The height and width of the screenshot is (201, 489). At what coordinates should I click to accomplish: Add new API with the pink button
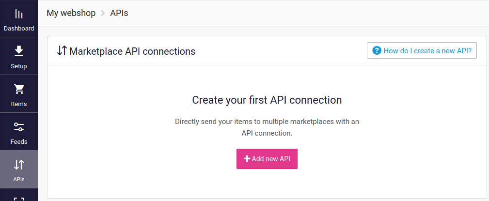pyautogui.click(x=267, y=159)
